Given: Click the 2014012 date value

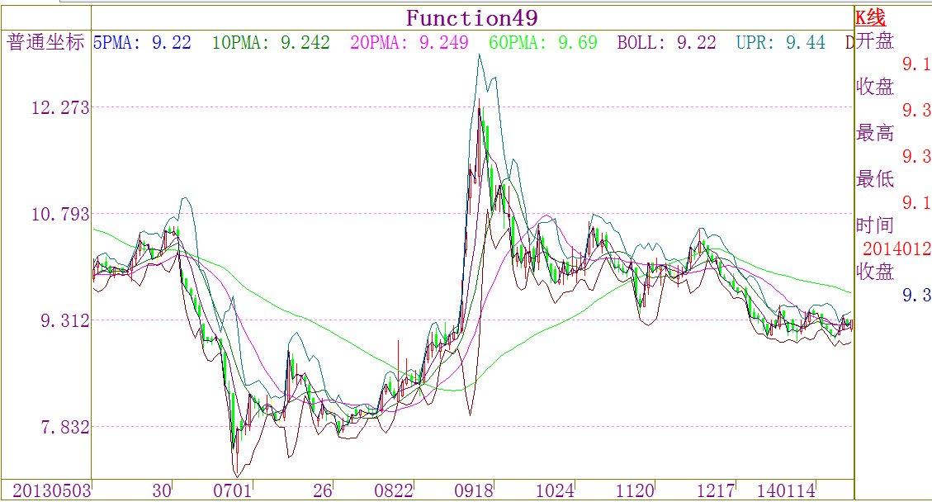Looking at the screenshot, I should pos(897,249).
